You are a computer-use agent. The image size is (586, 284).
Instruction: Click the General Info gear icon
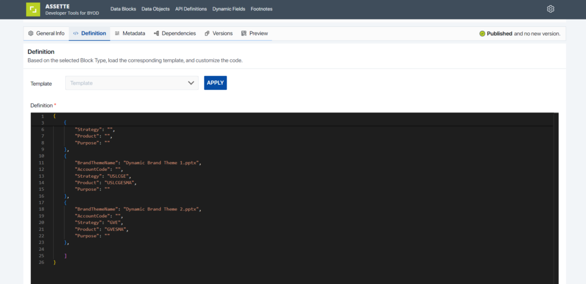pos(31,33)
